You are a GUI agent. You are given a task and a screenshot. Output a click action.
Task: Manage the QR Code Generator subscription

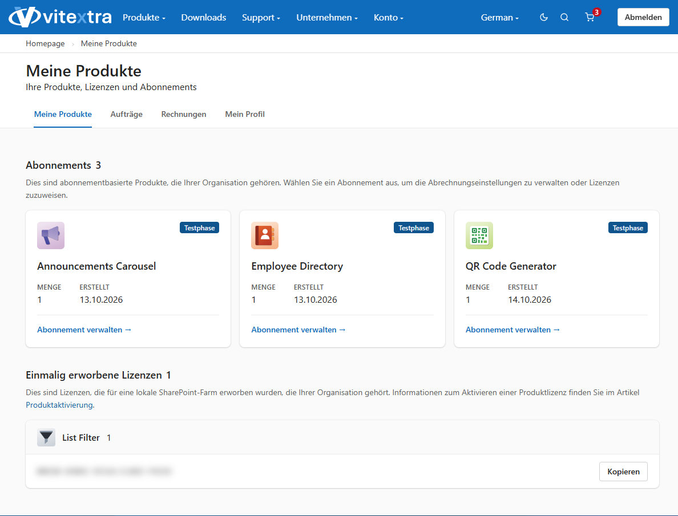[x=512, y=330]
